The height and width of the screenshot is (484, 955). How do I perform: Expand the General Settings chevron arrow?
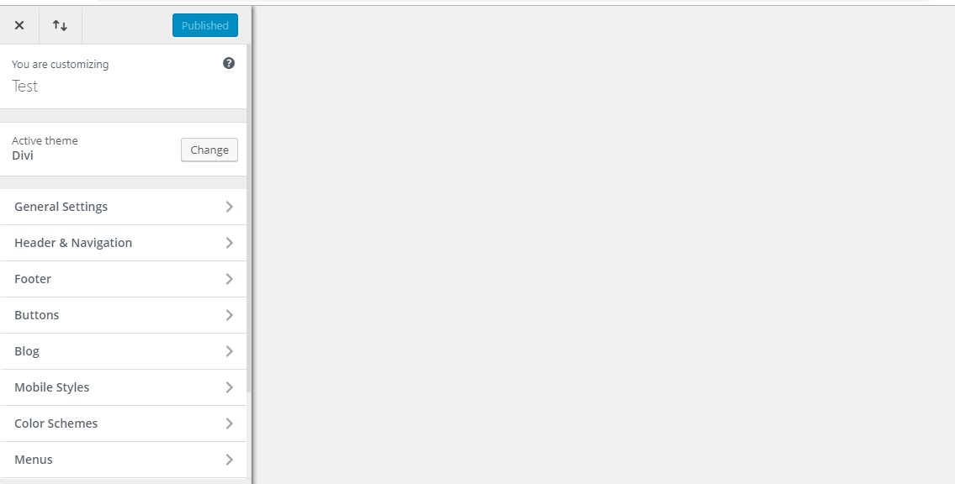(x=230, y=207)
